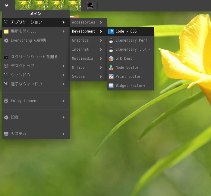Open 場所を開く... menu item
The width and height of the screenshot is (211, 196).
click(36, 31)
